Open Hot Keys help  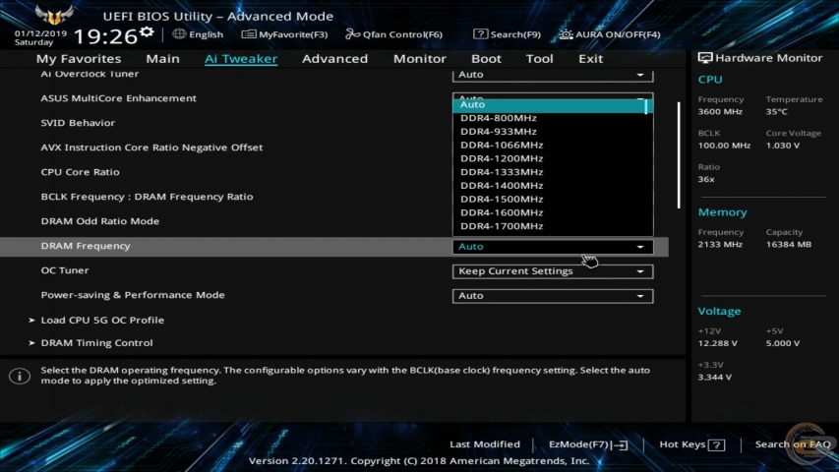(692, 444)
